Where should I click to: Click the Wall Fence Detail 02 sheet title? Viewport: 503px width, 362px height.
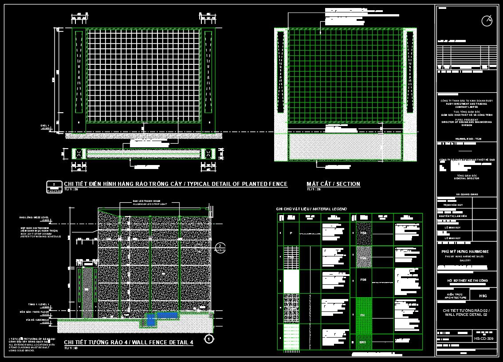tap(465, 312)
